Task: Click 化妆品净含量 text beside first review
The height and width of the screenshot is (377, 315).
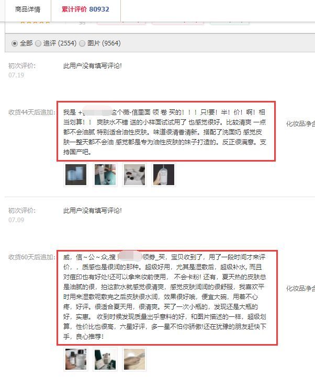Action: coord(300,124)
